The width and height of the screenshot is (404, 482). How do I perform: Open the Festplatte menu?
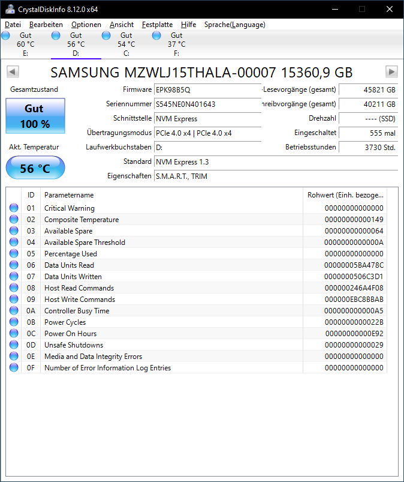[157, 25]
